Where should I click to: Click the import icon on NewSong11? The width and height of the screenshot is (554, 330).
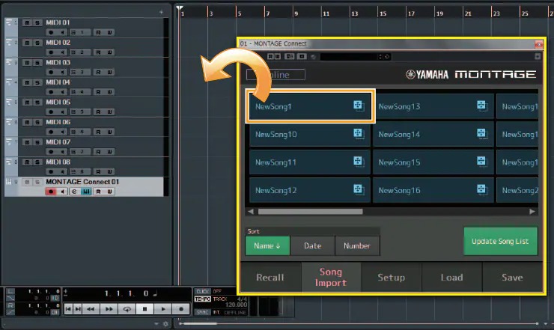(359, 162)
